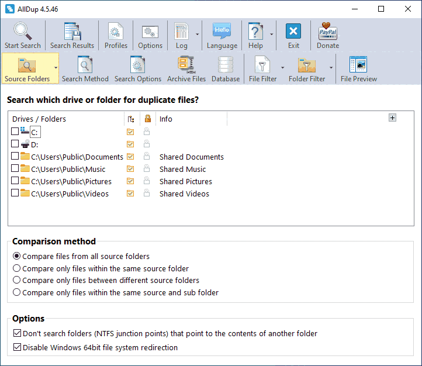Viewport: 422px width, 366px height.
Task: Open the Options gear icon
Action: tap(150, 32)
